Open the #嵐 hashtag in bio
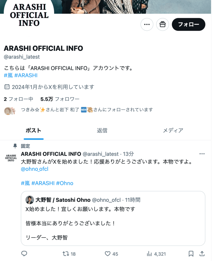The width and height of the screenshot is (213, 261). click(8, 75)
